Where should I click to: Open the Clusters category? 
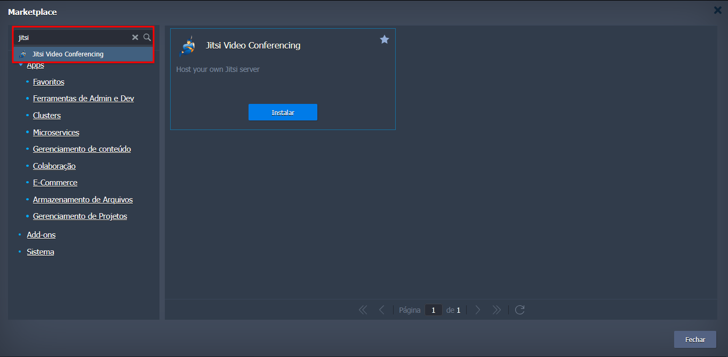click(x=47, y=116)
